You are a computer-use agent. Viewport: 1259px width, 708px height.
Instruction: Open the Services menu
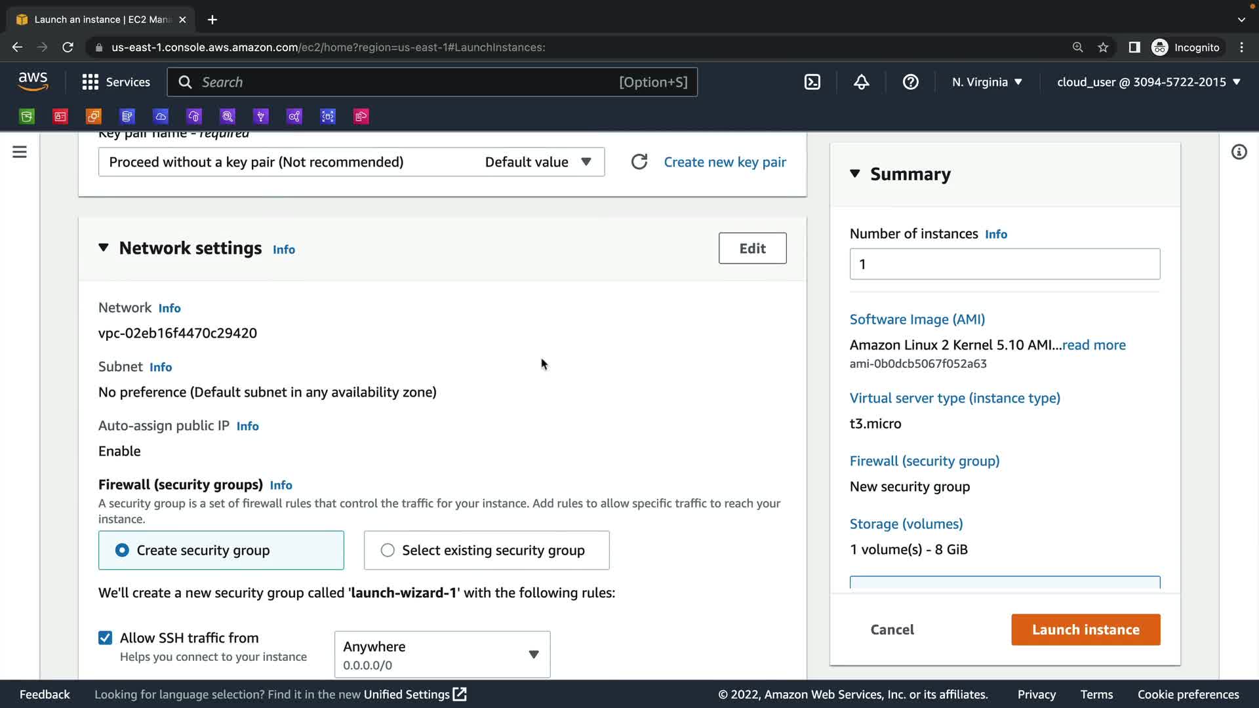[x=116, y=82]
